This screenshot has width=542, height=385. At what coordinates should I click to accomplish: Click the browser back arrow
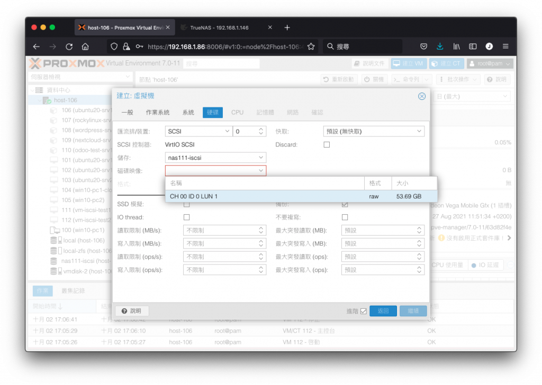pos(37,47)
